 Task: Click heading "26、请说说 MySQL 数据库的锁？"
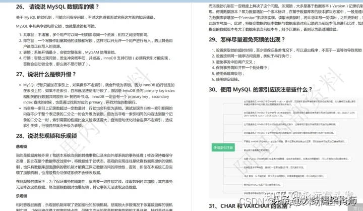coord(57,7)
